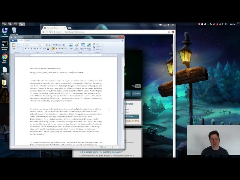240x180 pixels.
Task: Bookmark page with the star icon
Action: coord(169,32)
